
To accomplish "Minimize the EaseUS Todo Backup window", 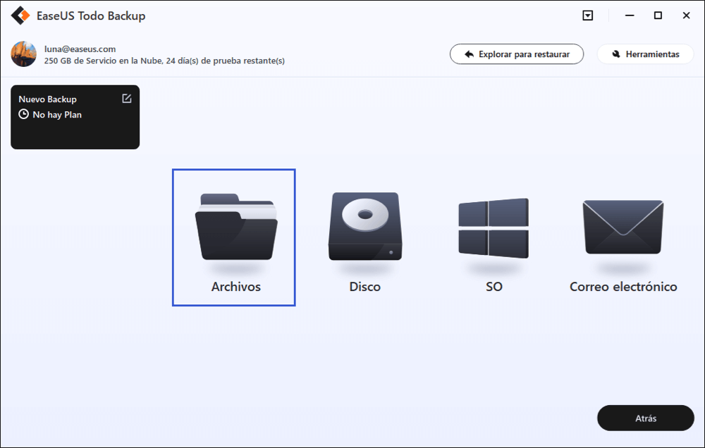I will pyautogui.click(x=630, y=15).
